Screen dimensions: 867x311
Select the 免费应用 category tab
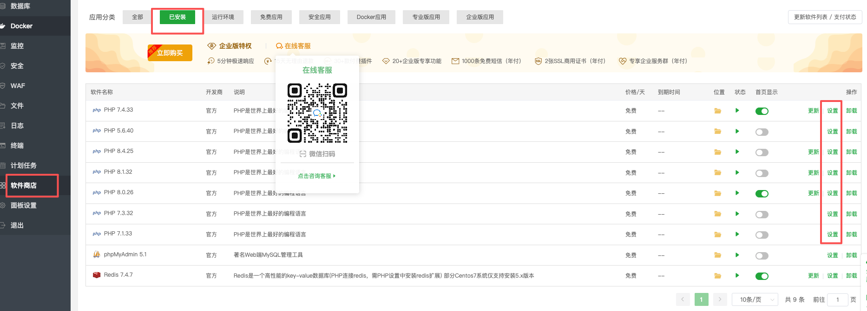click(271, 17)
